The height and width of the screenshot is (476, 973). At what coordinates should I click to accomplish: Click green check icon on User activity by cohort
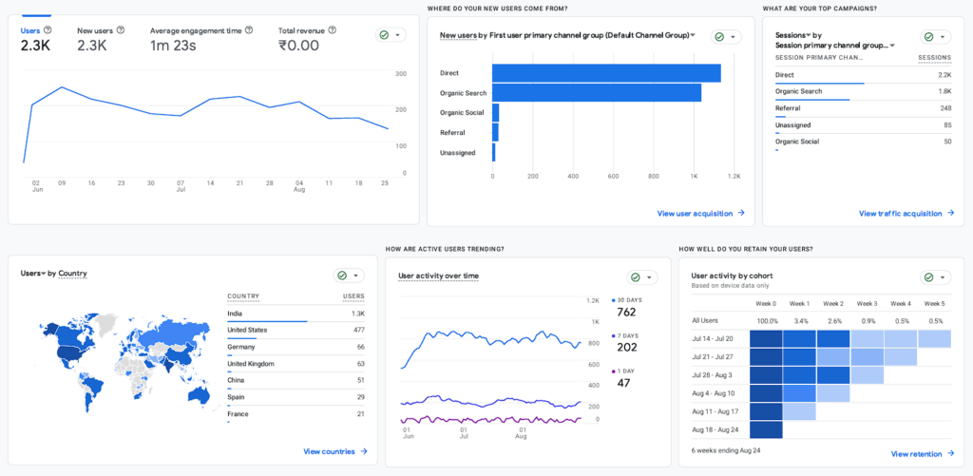(x=929, y=277)
